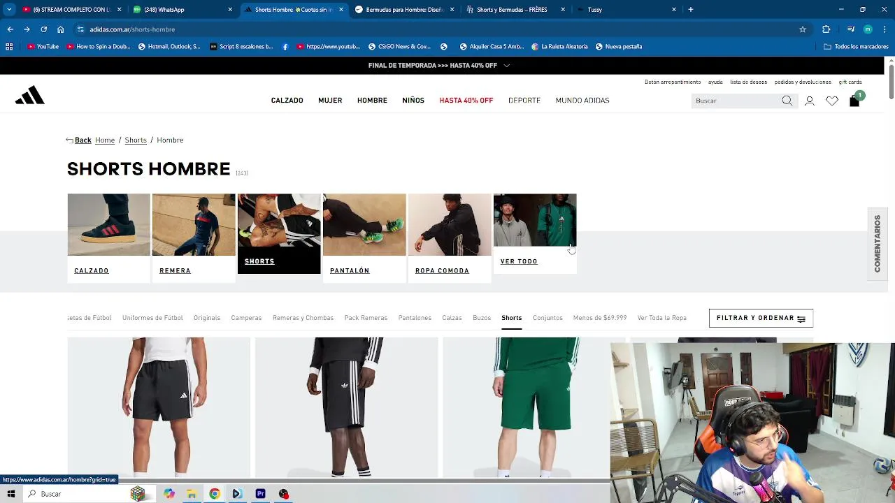Open File Explorer in the taskbar

(192, 494)
